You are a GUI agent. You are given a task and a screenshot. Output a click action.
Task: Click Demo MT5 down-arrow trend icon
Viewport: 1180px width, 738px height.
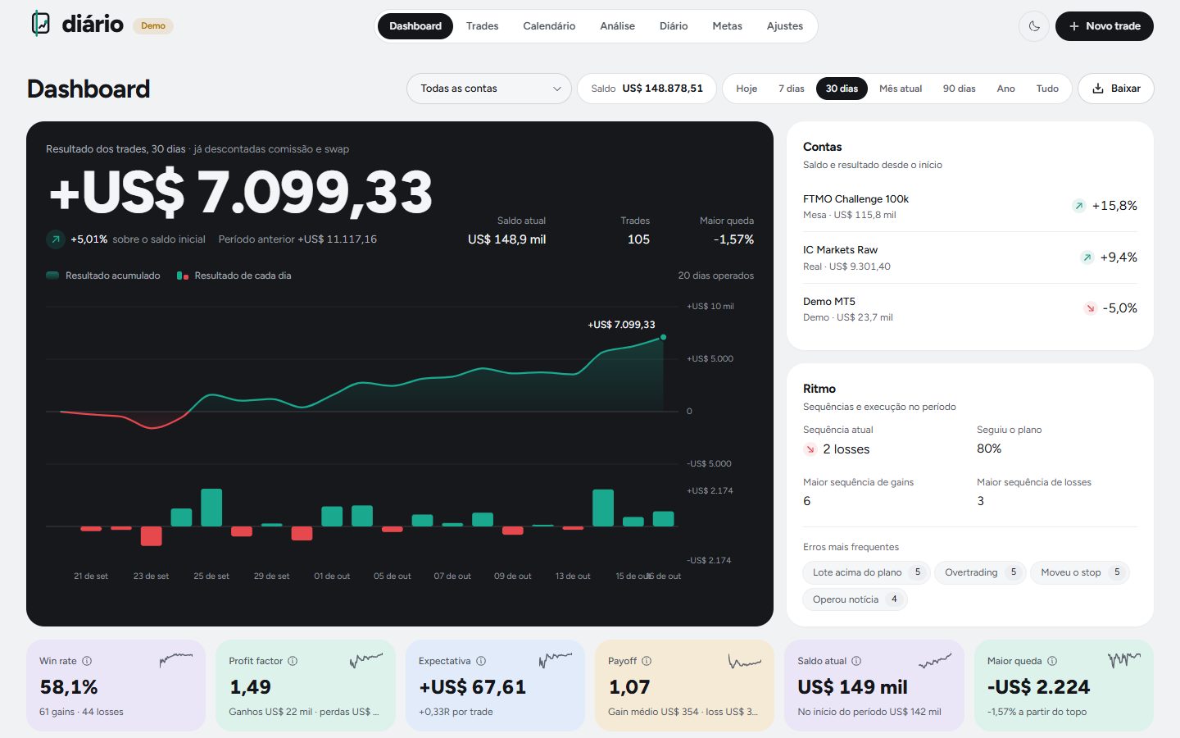point(1090,308)
